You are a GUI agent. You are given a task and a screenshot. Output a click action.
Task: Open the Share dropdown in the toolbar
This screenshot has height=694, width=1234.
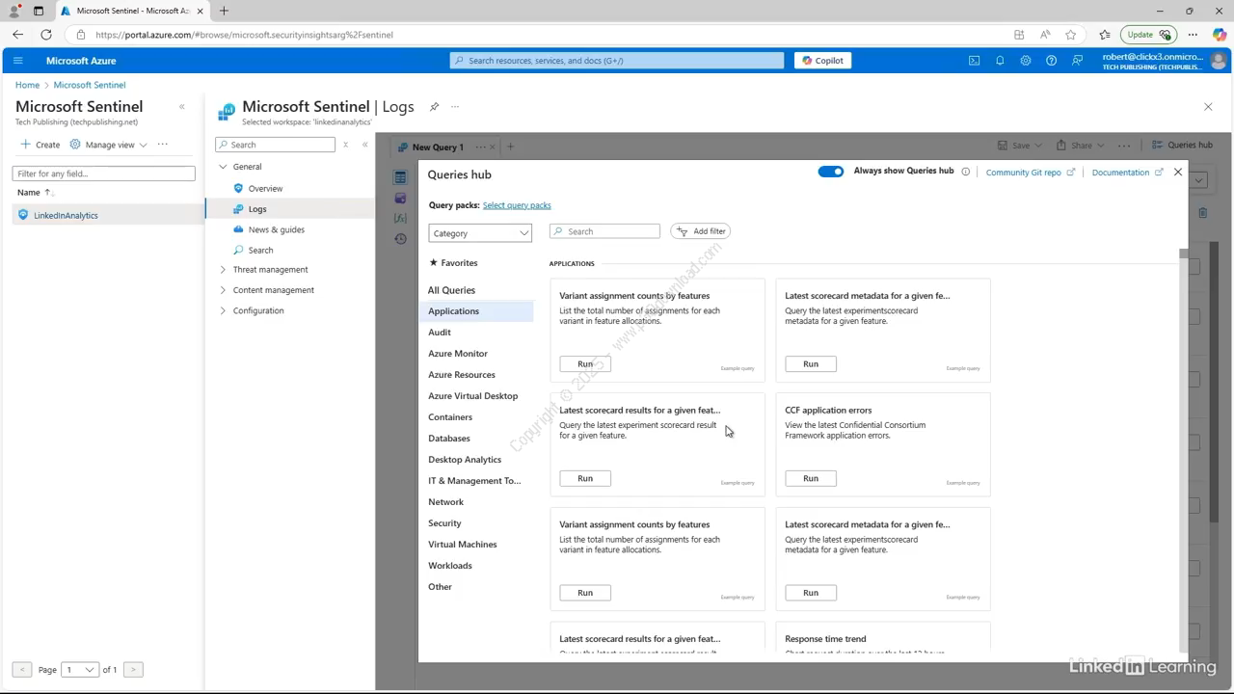(x=1081, y=146)
